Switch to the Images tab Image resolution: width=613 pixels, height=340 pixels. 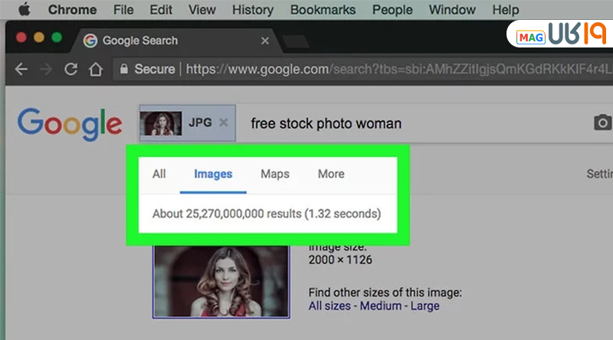213,174
